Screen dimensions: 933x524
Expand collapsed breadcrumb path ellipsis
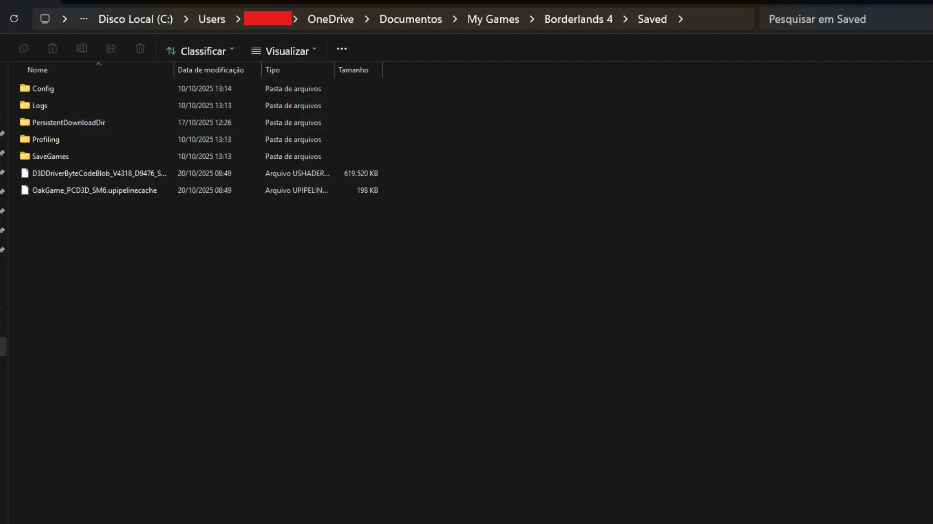[x=83, y=19]
